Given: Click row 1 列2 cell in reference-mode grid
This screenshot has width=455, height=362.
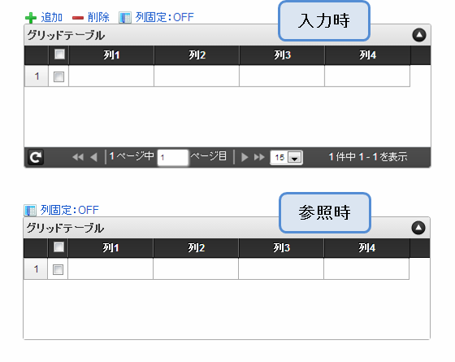Looking at the screenshot, I should pos(196,269).
